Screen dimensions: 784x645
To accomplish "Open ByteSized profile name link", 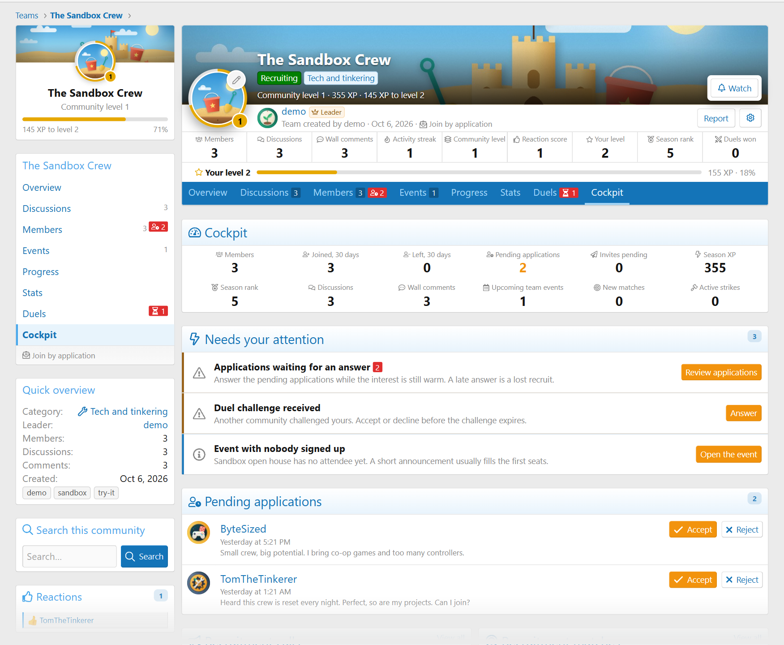I will click(243, 529).
